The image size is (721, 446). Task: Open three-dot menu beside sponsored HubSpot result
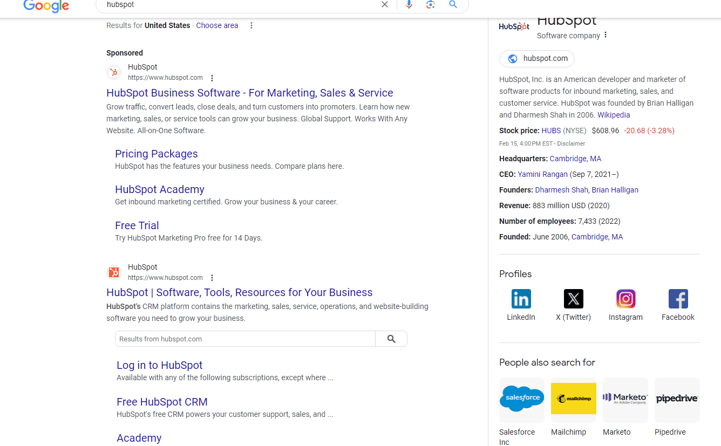(x=212, y=78)
